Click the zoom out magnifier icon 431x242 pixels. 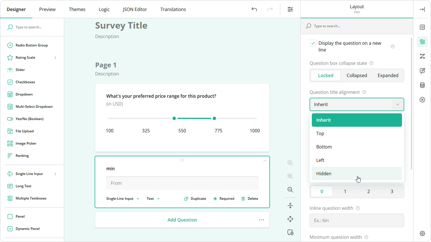click(290, 190)
